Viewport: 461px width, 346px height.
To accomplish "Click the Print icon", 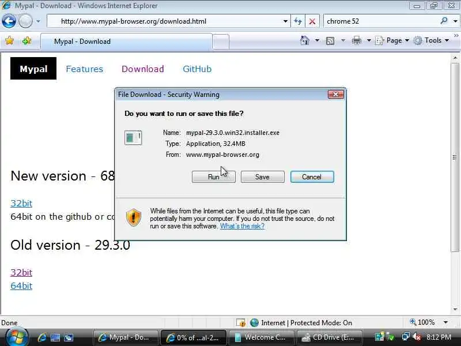I will tap(357, 40).
